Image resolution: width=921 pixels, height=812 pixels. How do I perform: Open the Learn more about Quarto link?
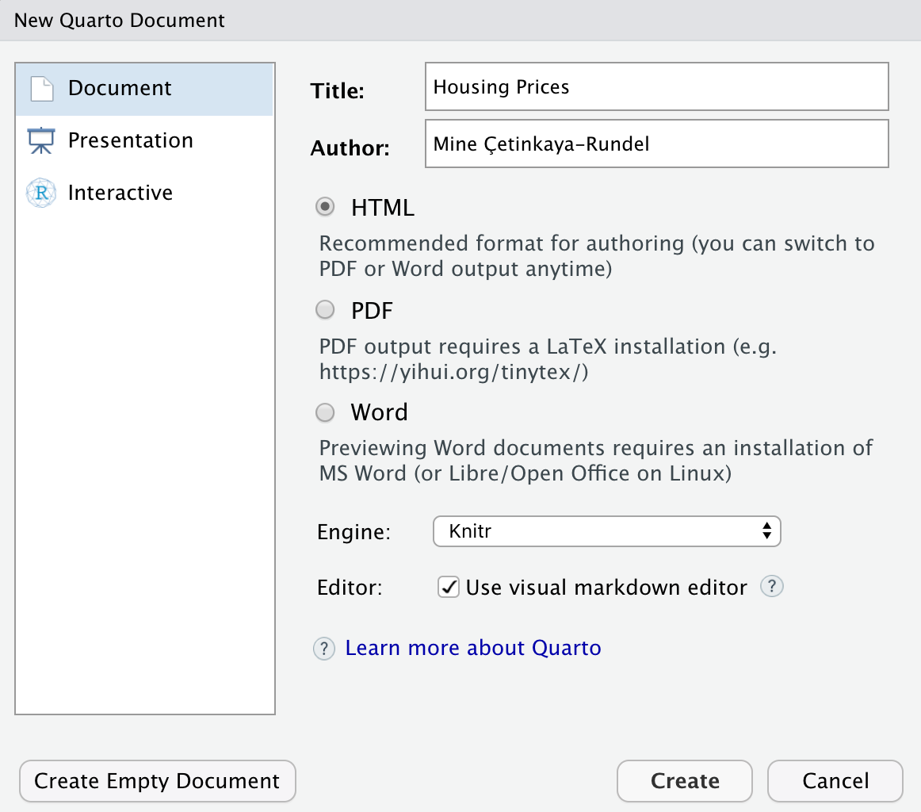click(472, 648)
